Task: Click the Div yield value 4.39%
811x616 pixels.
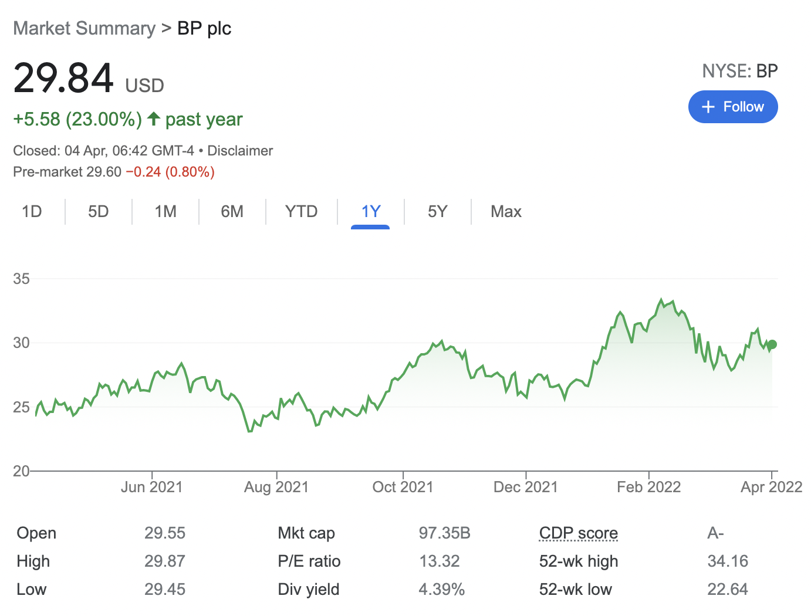Action: [x=441, y=589]
